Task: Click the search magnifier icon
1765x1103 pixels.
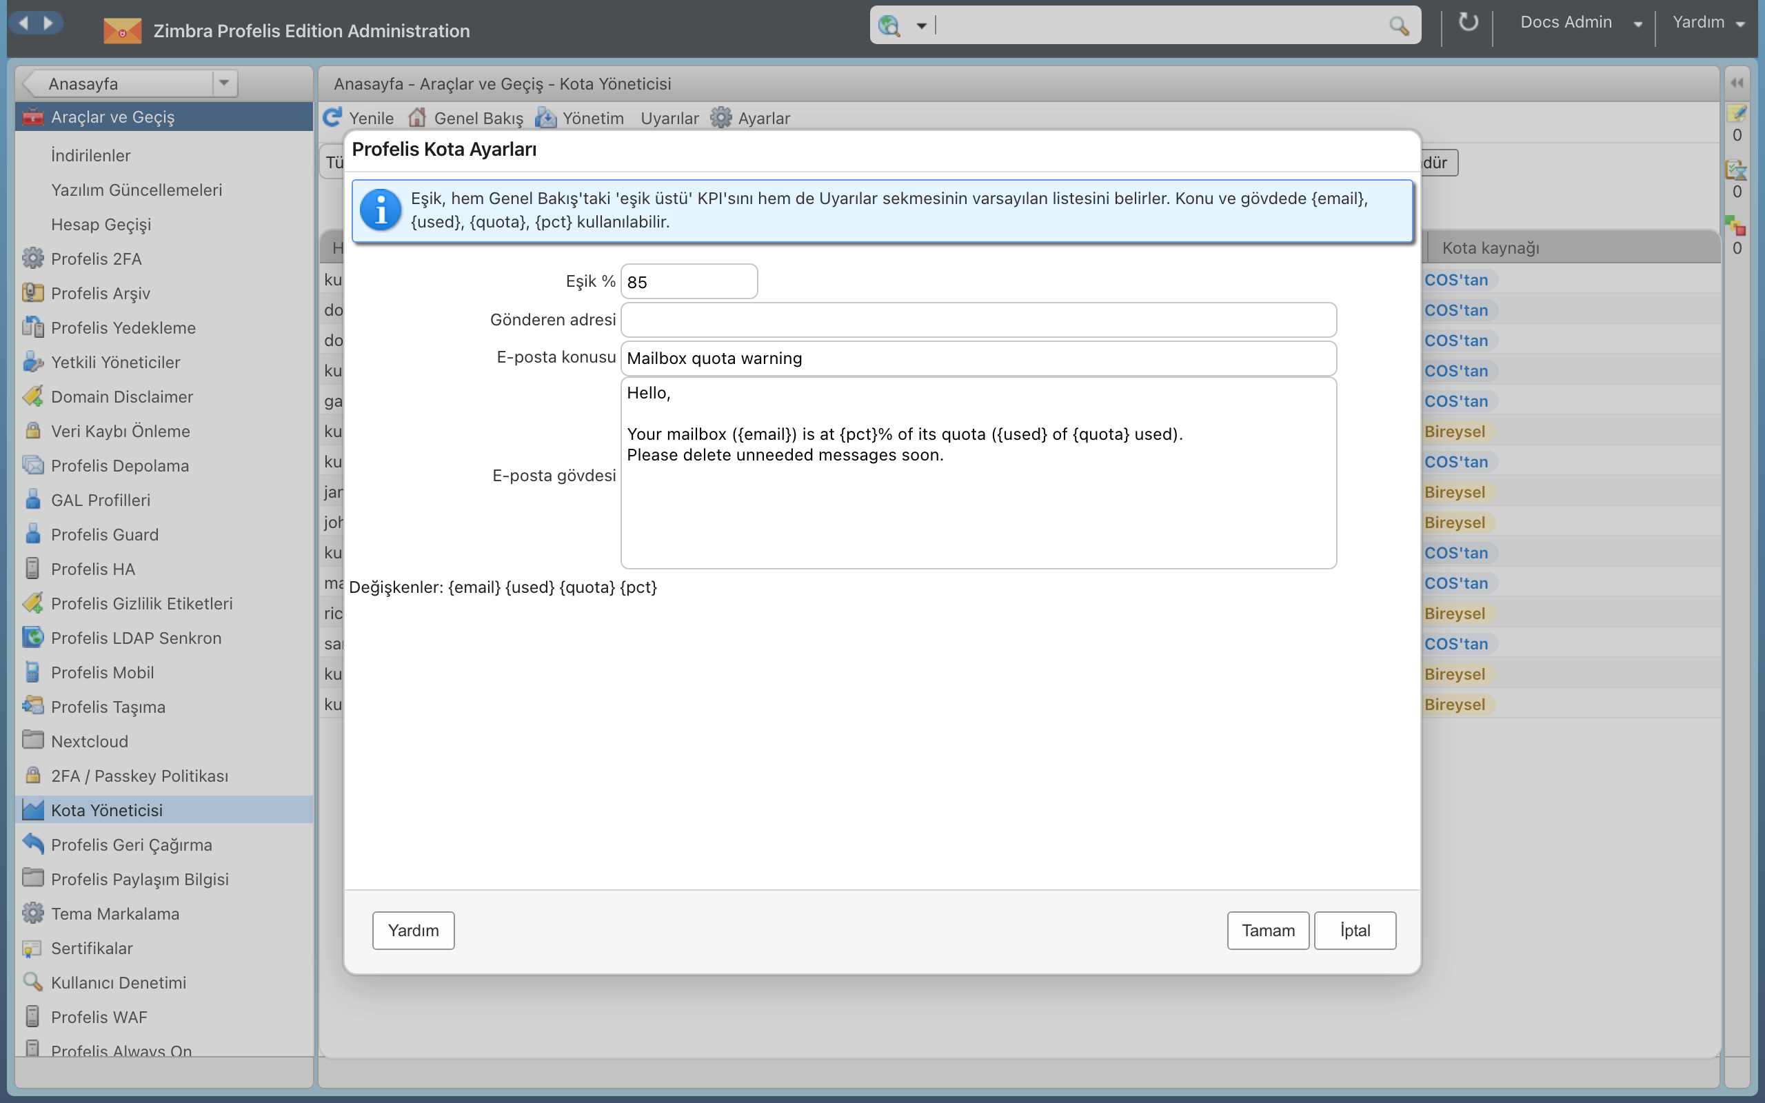Action: [1399, 26]
